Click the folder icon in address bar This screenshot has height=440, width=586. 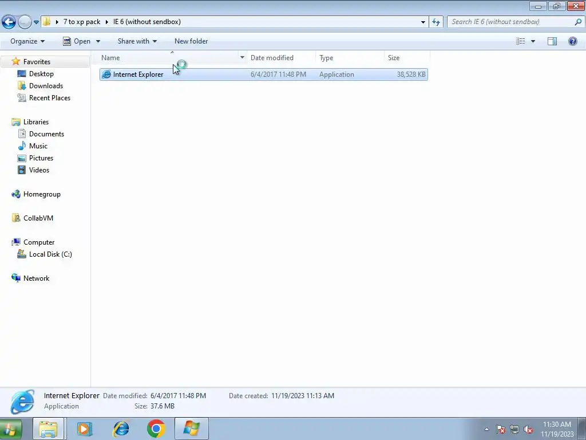tap(46, 22)
